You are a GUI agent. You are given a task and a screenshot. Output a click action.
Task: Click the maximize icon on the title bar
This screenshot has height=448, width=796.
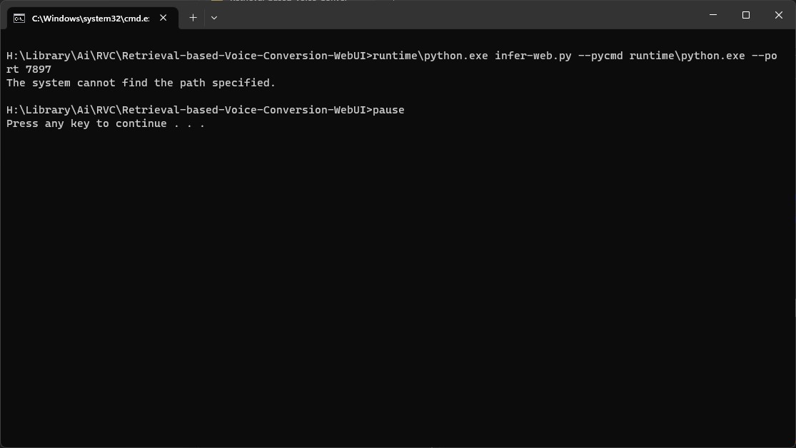pyautogui.click(x=745, y=15)
